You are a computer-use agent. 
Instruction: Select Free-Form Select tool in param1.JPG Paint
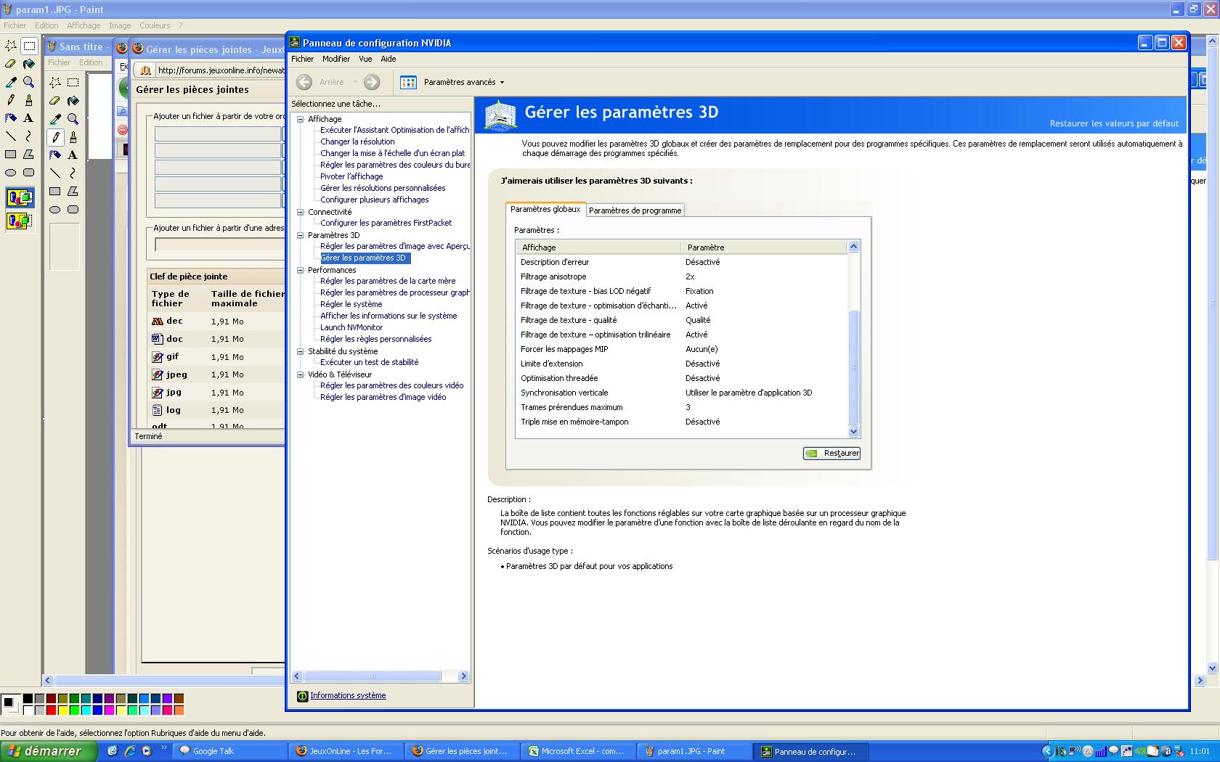[11, 46]
